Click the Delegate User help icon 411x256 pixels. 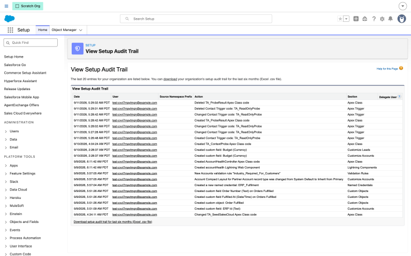coord(399,97)
